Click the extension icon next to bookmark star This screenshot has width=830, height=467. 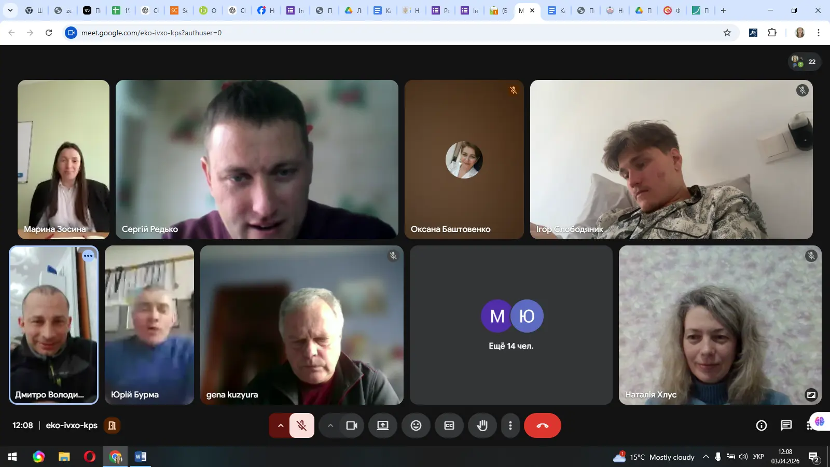pos(753,33)
